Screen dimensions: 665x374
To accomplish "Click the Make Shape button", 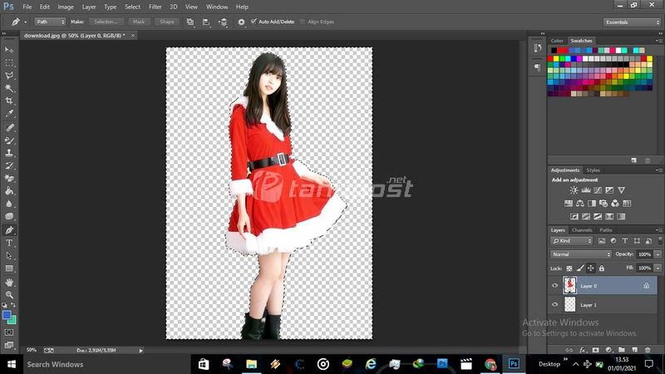I will (167, 22).
